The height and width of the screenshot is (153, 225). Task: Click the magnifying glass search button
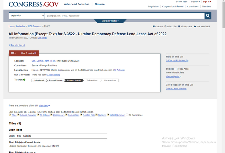[x=208, y=16]
